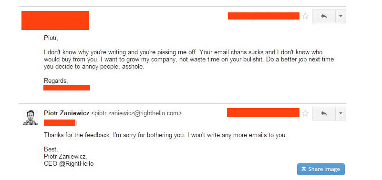Click the redacted date bar on Piotr's reply

pos(263,113)
